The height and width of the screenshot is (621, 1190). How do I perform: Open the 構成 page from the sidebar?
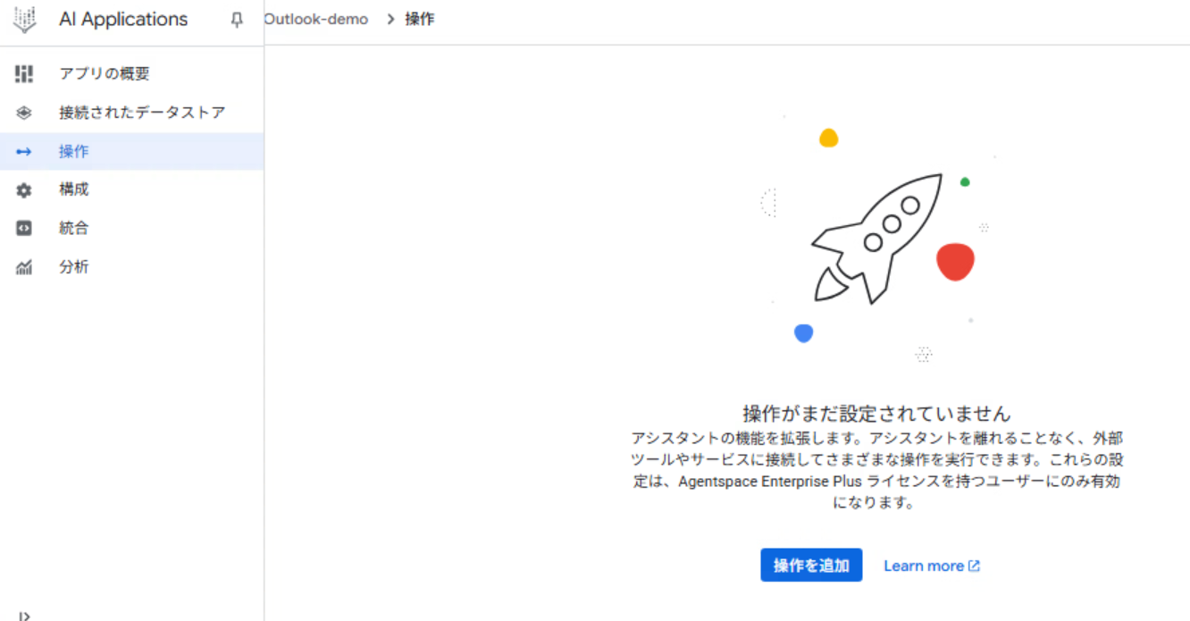point(73,189)
